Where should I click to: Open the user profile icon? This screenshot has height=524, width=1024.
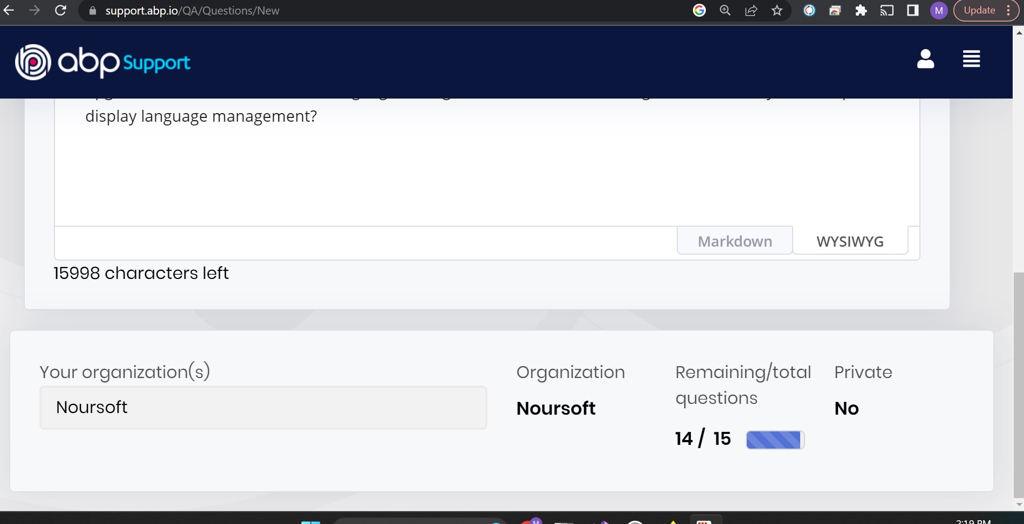(x=925, y=59)
